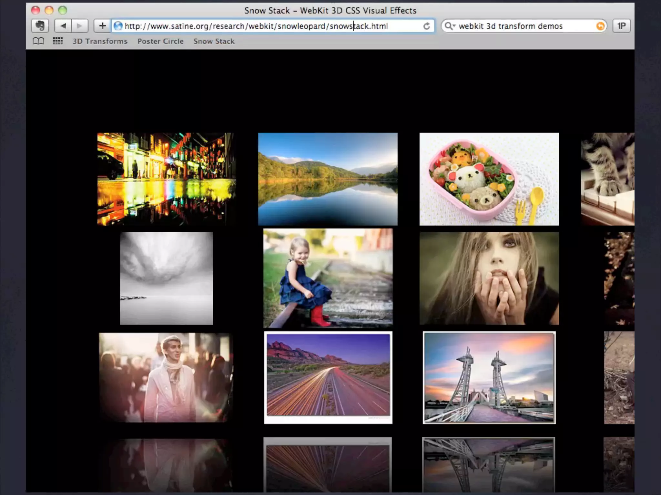The image size is (661, 495).
Task: Select the bento box lunch photo
Action: pyautogui.click(x=489, y=179)
